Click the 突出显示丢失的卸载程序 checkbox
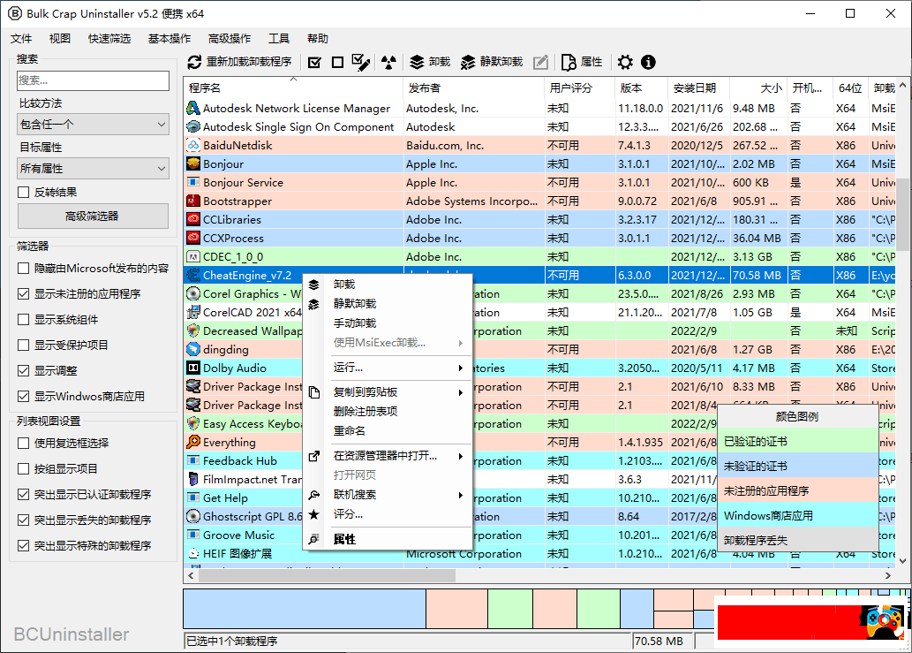912x653 pixels. tap(23, 520)
